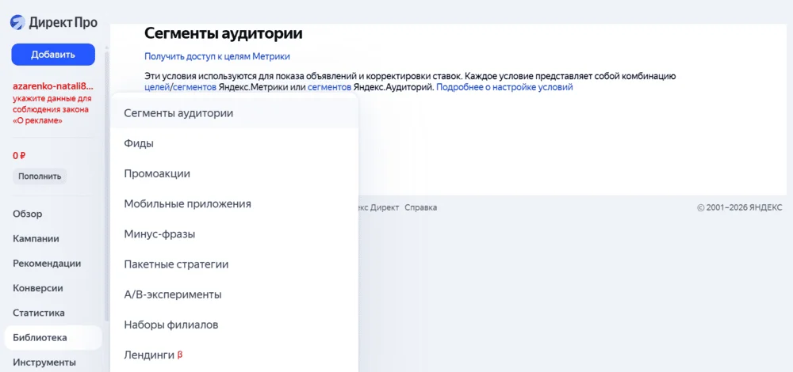The height and width of the screenshot is (372, 793).
Task: Navigate to Конверсии in sidebar
Action: coord(38,288)
